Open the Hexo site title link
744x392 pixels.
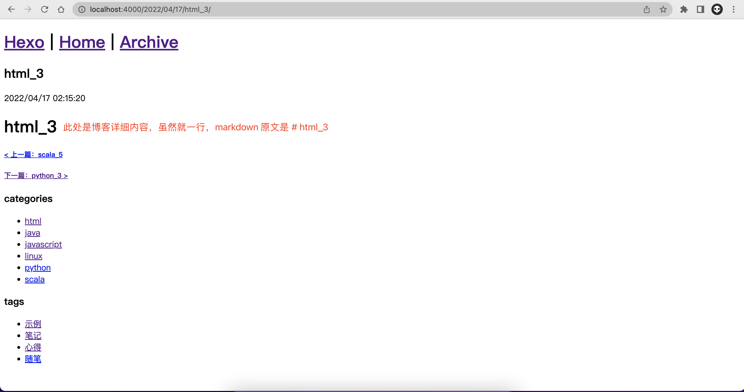click(x=24, y=42)
